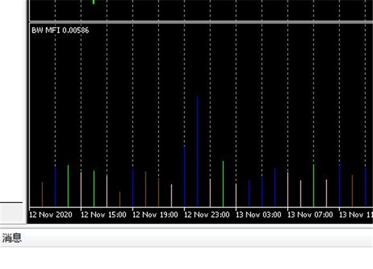
Task: Select the first brown bar at chart's left
Action: pos(42,194)
